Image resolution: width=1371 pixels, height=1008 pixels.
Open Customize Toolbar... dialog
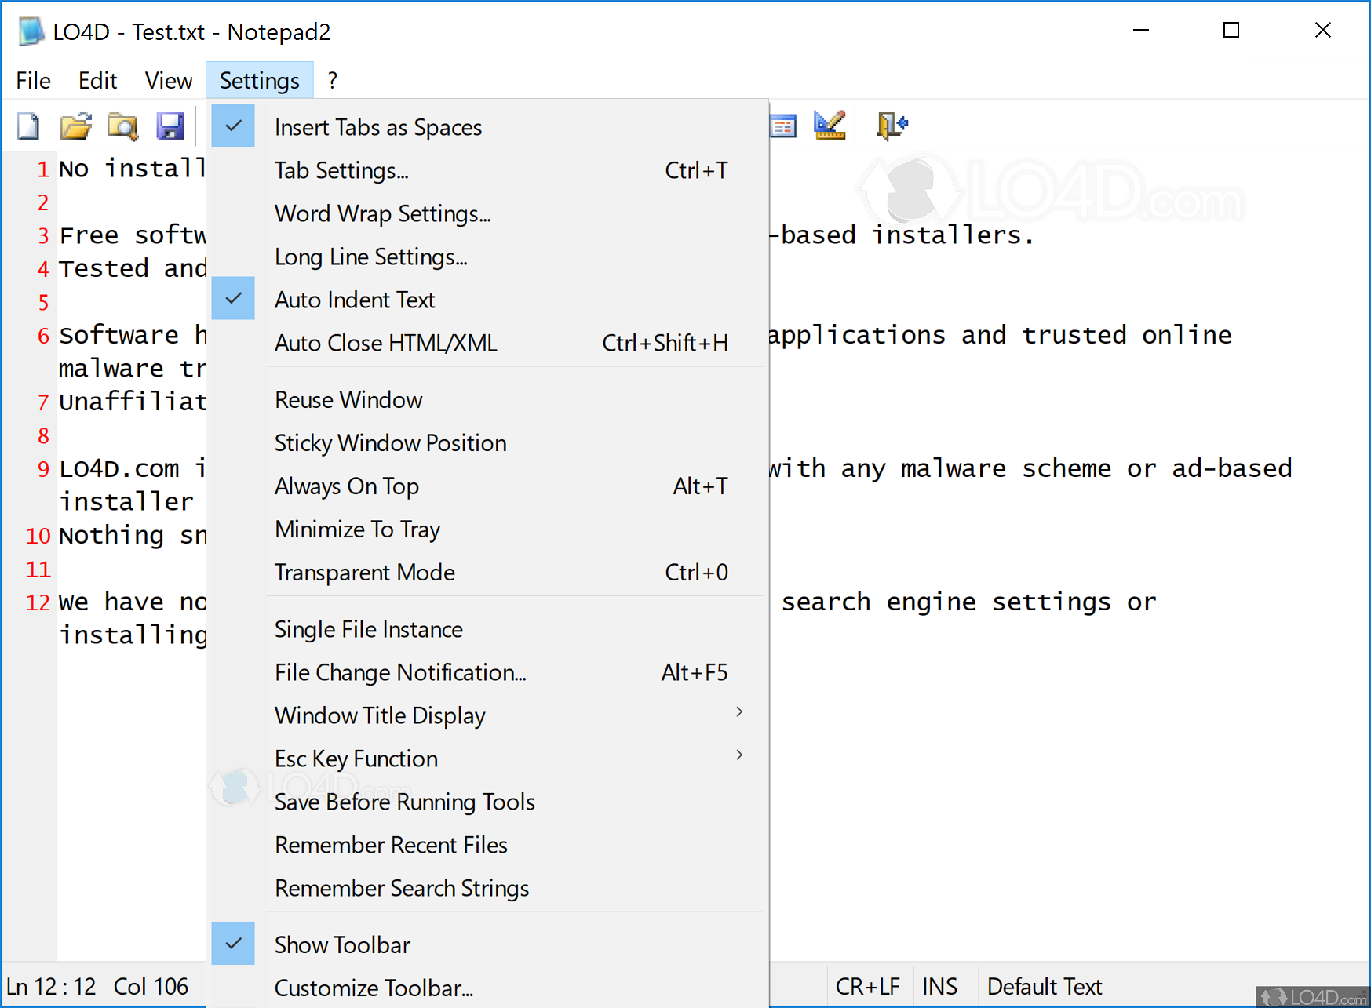[488, 987]
